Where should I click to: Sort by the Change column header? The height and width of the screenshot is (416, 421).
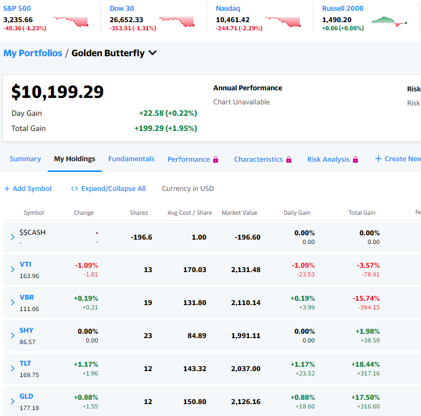(x=84, y=213)
